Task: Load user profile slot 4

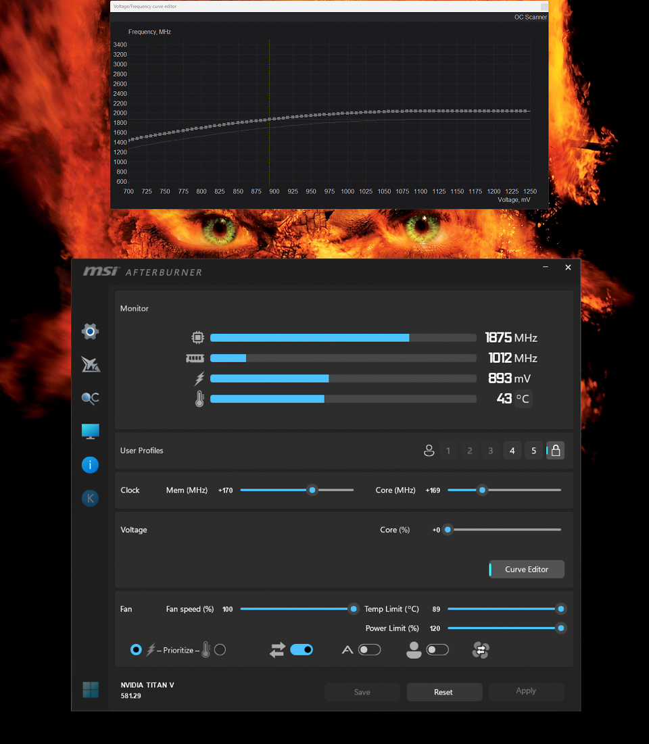Action: pos(512,450)
